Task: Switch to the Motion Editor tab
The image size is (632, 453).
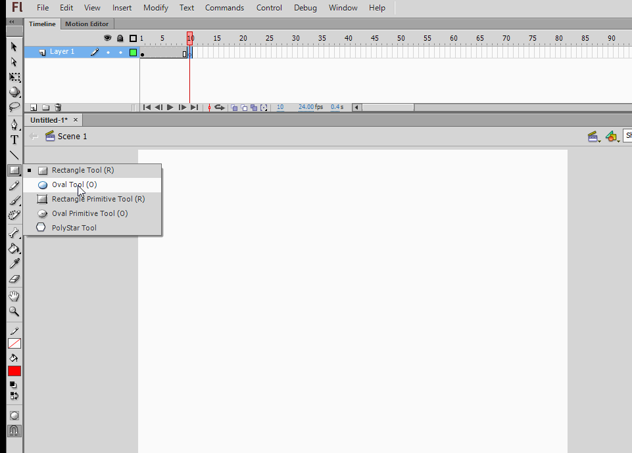Action: 87,24
